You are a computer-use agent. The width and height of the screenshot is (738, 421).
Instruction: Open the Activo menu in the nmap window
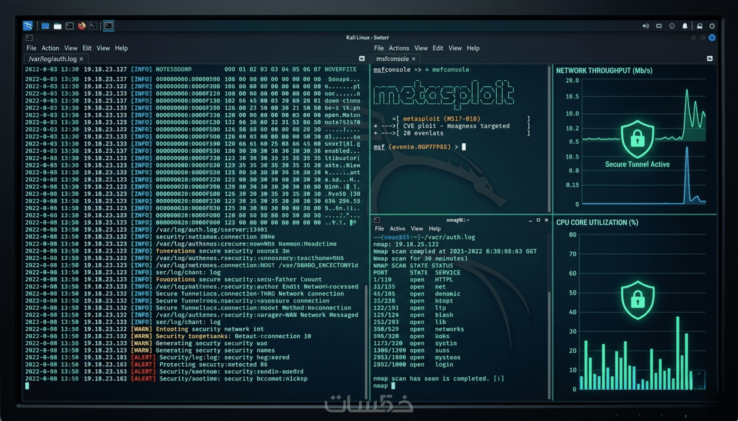397,229
